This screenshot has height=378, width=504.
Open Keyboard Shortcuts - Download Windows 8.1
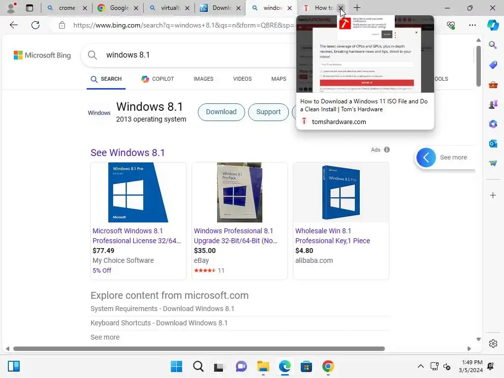click(x=159, y=323)
